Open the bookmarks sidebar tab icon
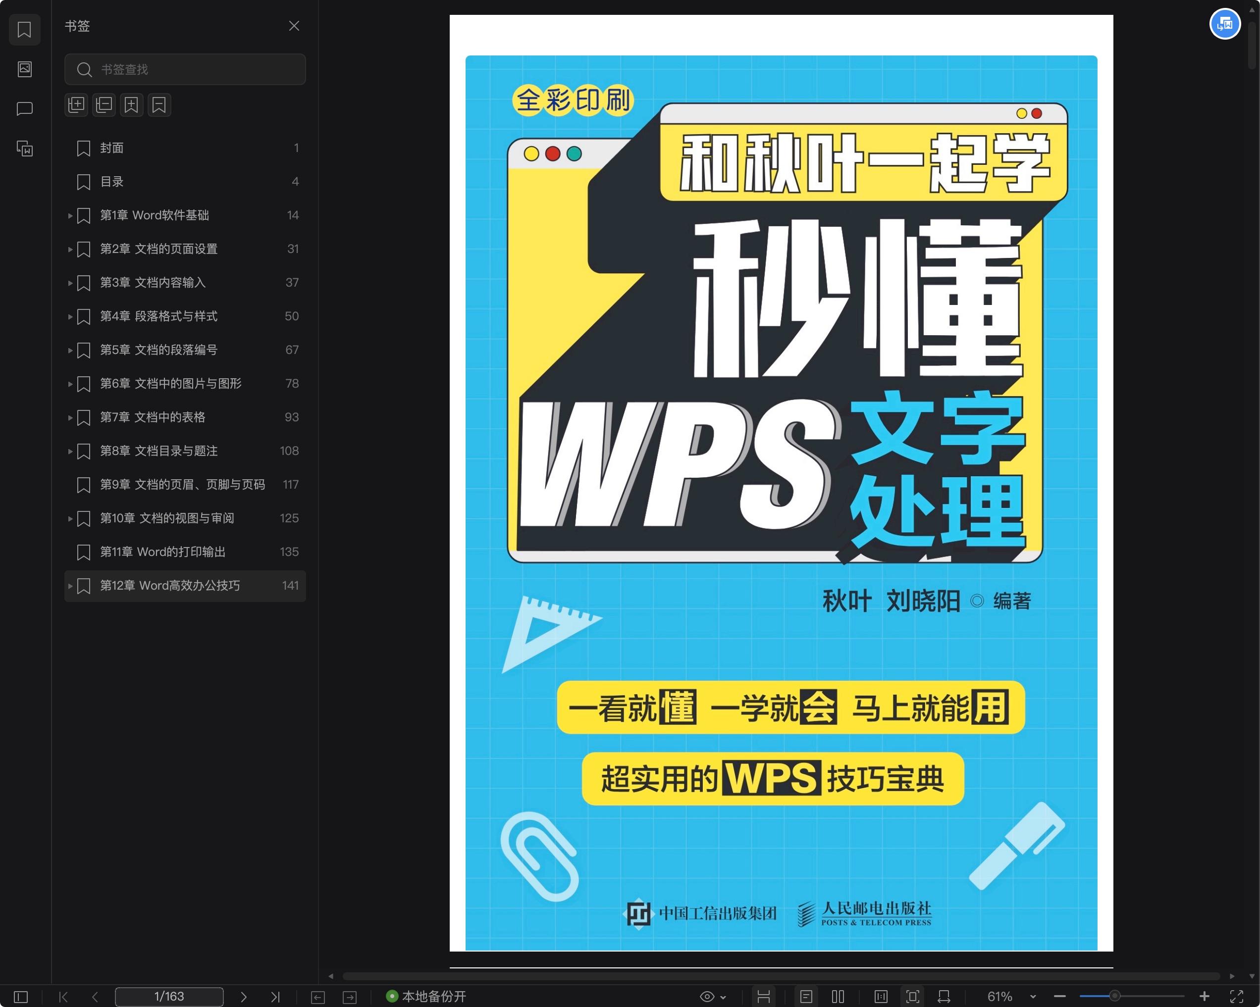Image resolution: width=1260 pixels, height=1007 pixels. [x=25, y=29]
